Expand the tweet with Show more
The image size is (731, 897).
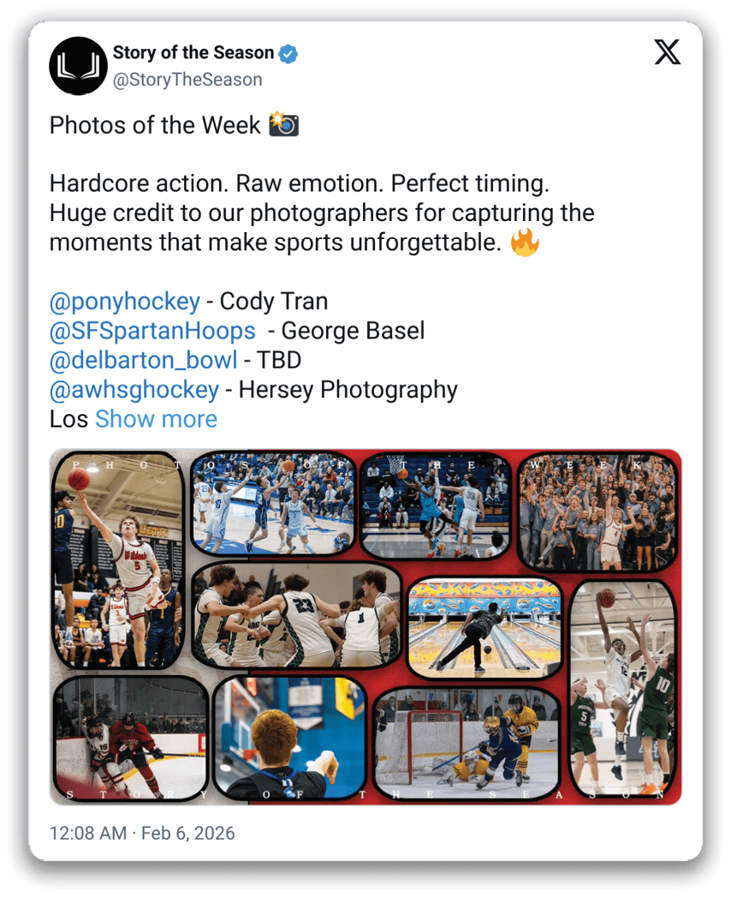(x=156, y=419)
